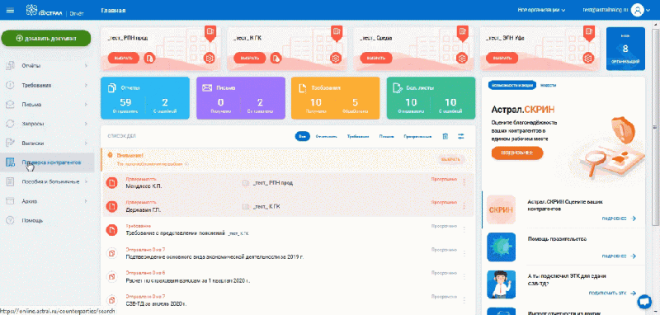Click document icon beside Выбрать on _тест_ К ГК
The height and width of the screenshot is (315, 660).
pos(276,58)
